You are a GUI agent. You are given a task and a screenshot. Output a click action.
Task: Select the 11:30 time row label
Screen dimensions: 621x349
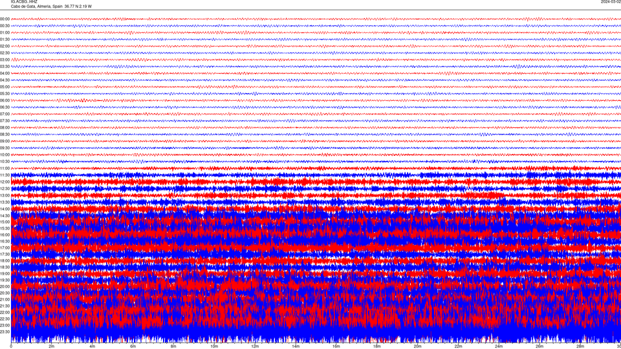[5, 175]
